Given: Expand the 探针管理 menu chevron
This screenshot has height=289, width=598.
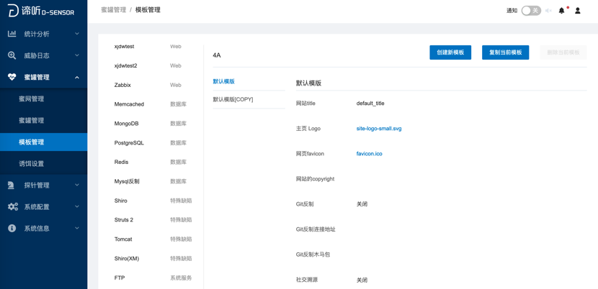Looking at the screenshot, I should pyautogui.click(x=77, y=185).
